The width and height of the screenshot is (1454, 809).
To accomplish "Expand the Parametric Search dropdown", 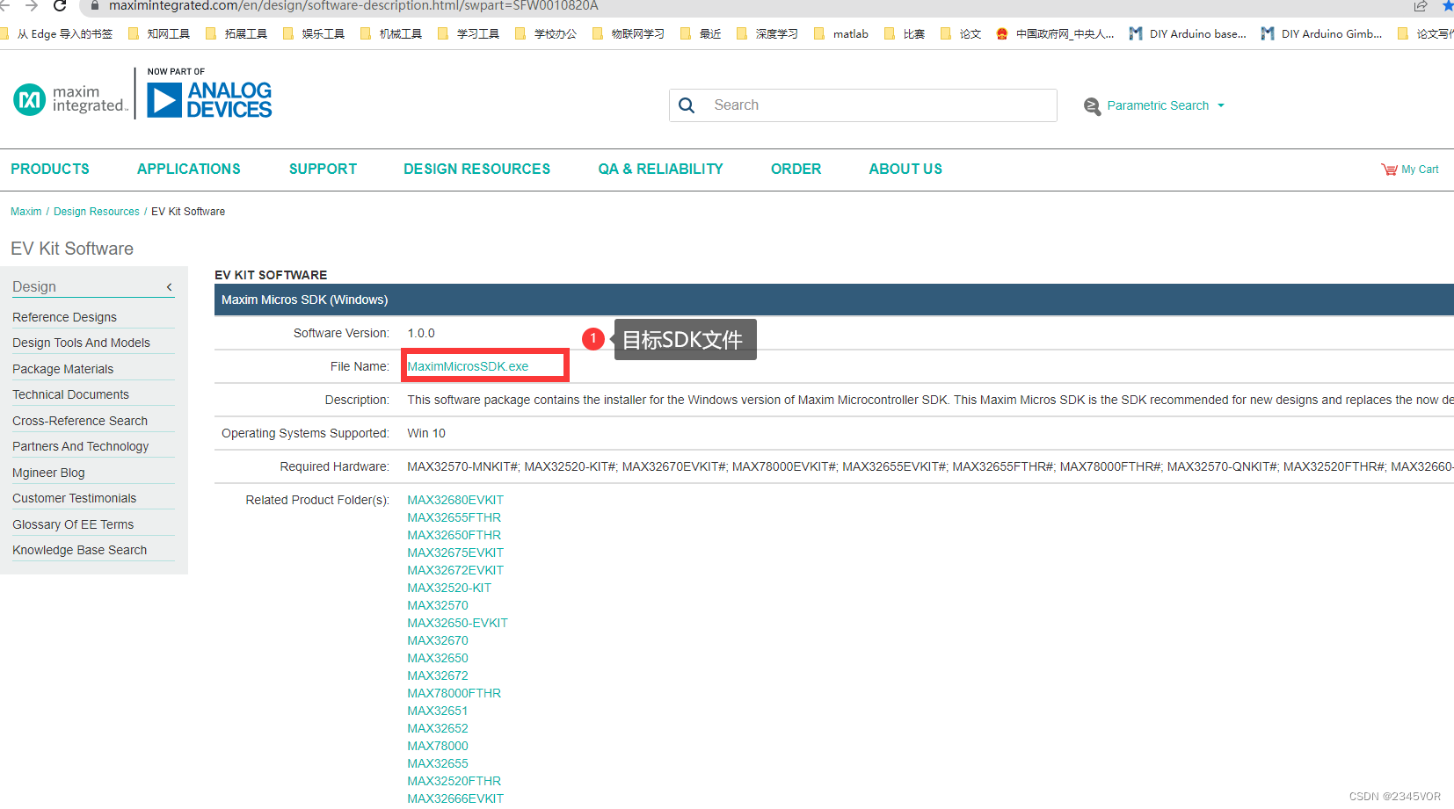I will [x=1220, y=105].
